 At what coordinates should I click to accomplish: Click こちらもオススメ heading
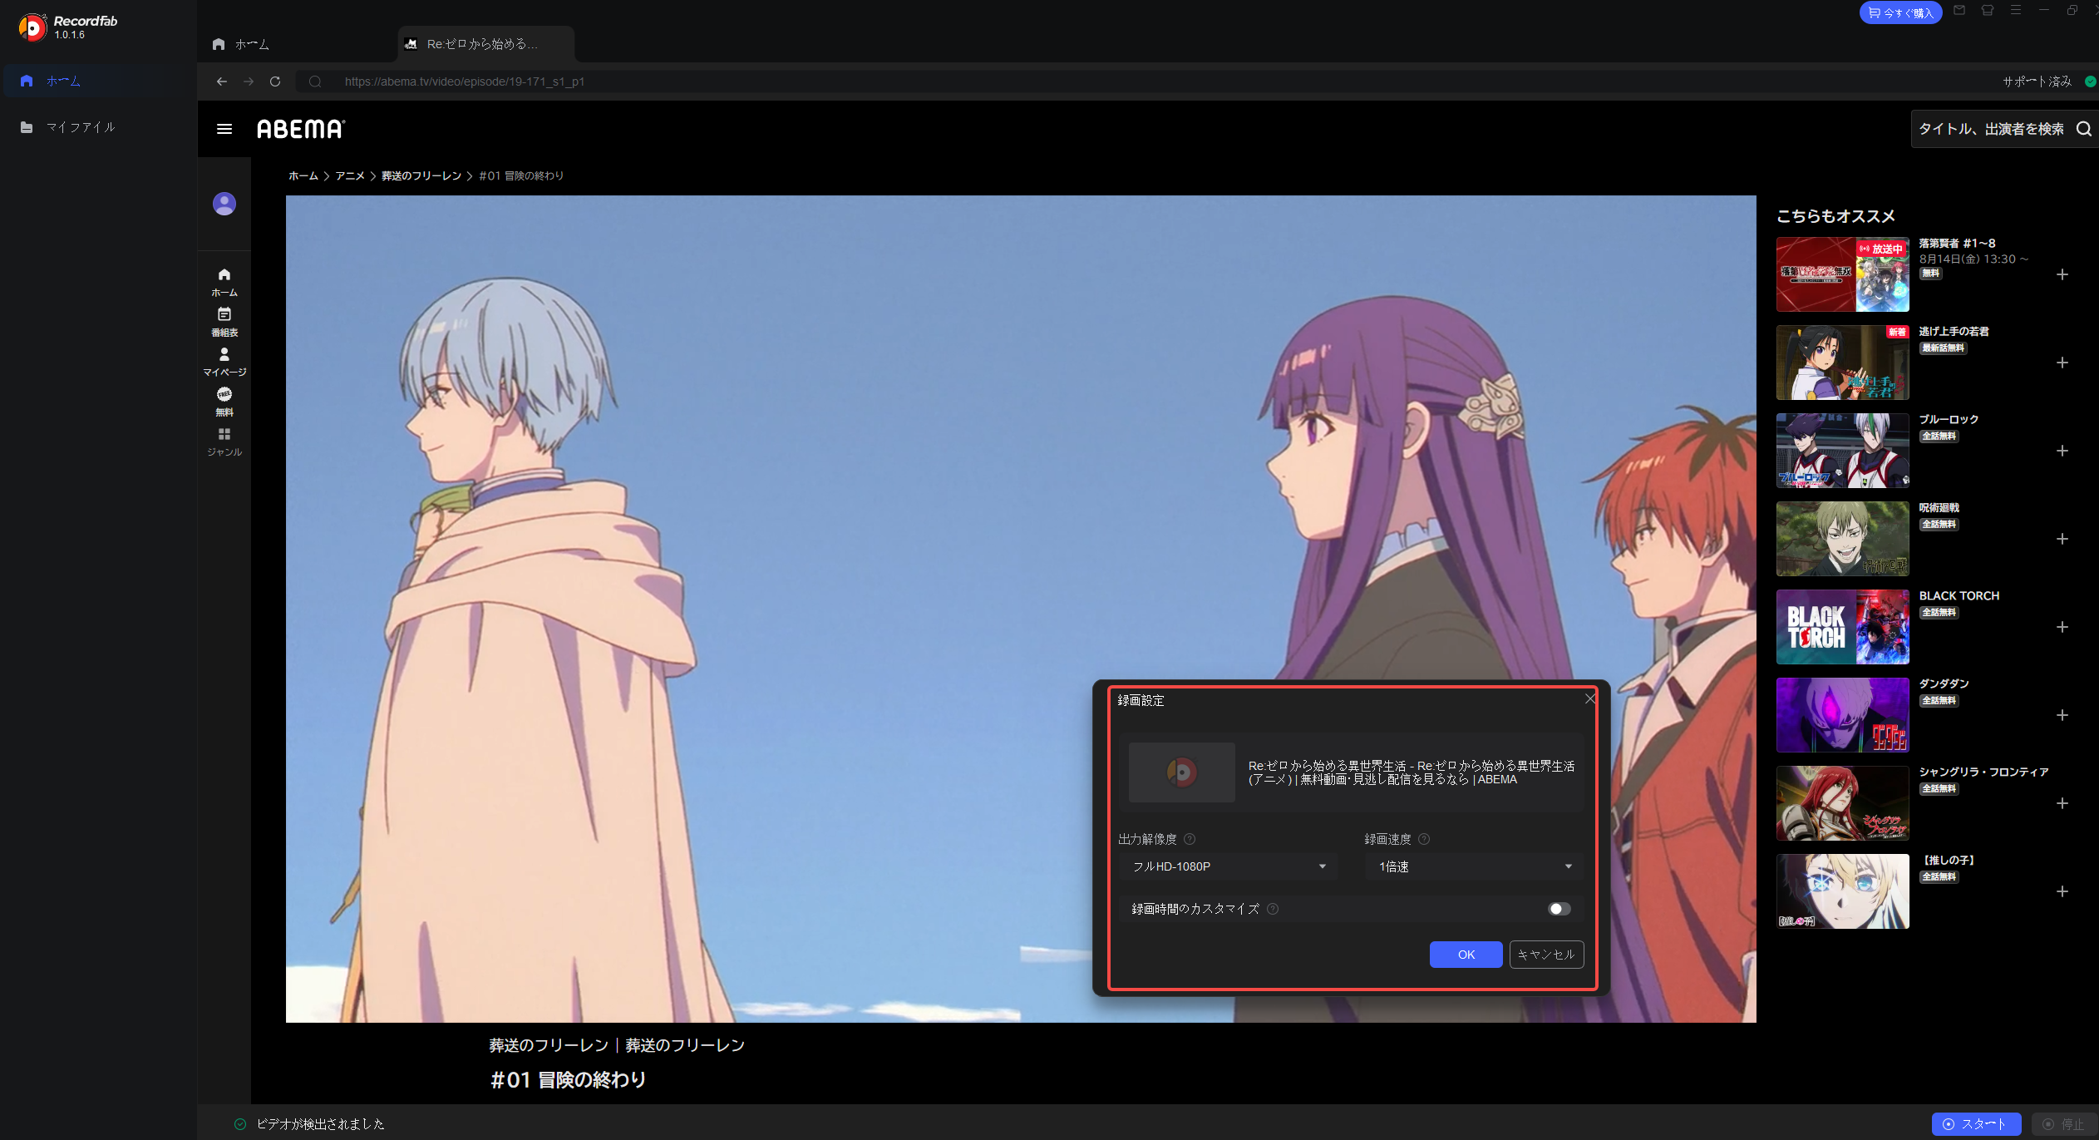pos(1835,216)
